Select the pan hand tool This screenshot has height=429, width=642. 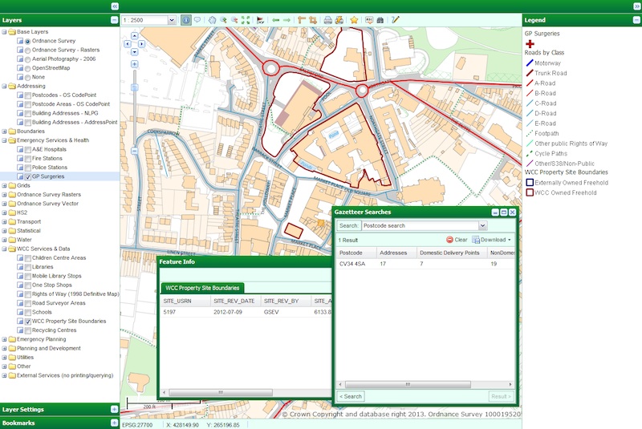[211, 20]
